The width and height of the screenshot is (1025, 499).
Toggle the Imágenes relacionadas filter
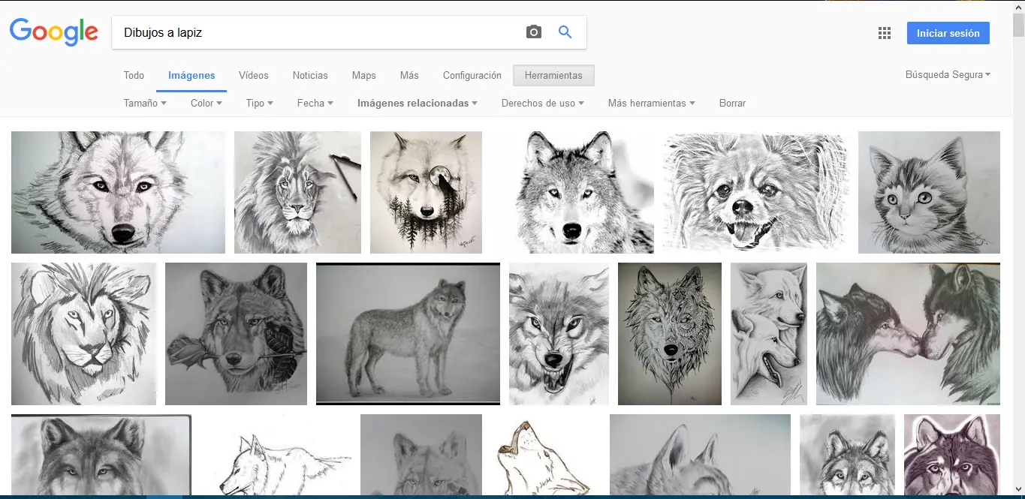(417, 103)
